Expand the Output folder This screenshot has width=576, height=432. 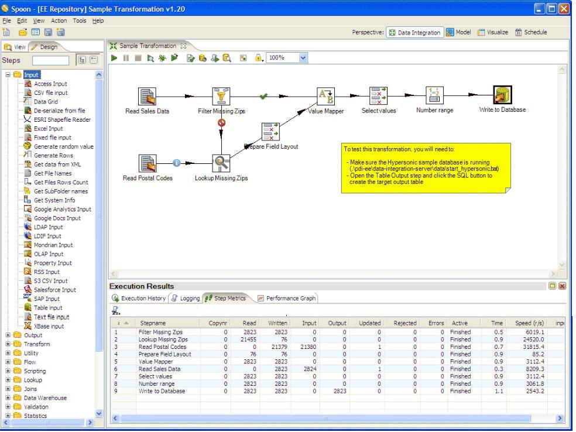(x=8, y=335)
